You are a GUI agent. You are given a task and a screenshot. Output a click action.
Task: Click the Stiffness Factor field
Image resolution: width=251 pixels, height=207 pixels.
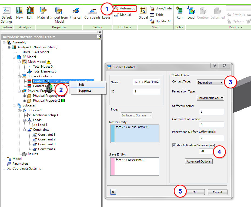click(211, 112)
